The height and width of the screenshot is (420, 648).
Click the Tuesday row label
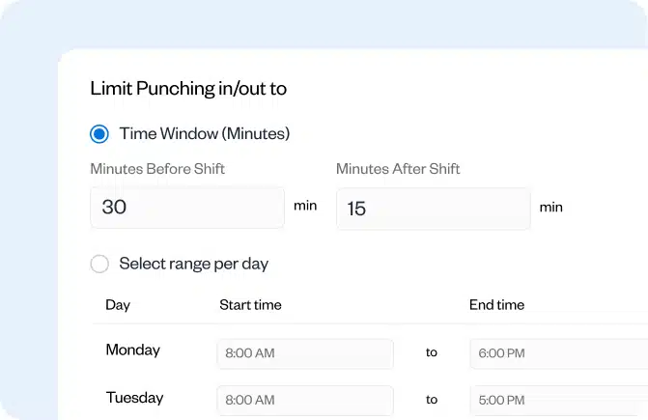pos(135,398)
